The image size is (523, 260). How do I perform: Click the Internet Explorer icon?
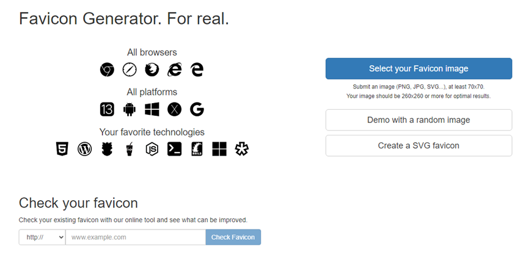pos(175,70)
